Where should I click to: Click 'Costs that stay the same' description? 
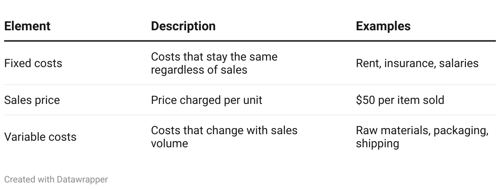click(x=214, y=57)
